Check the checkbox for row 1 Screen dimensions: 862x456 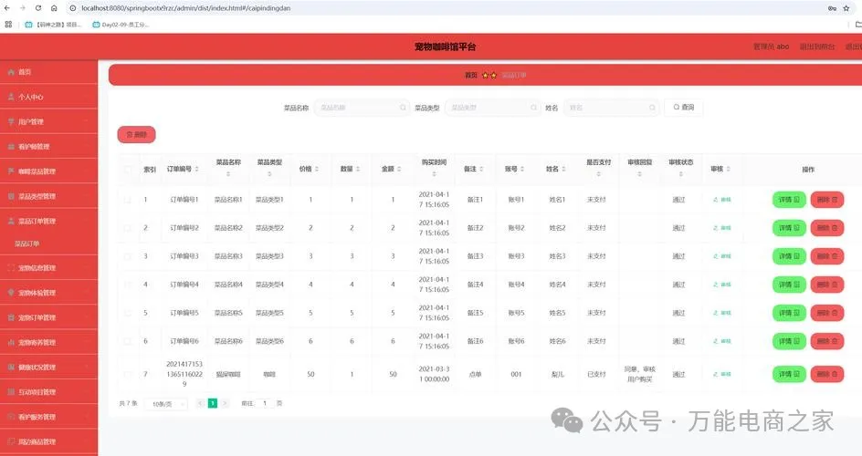tap(127, 200)
